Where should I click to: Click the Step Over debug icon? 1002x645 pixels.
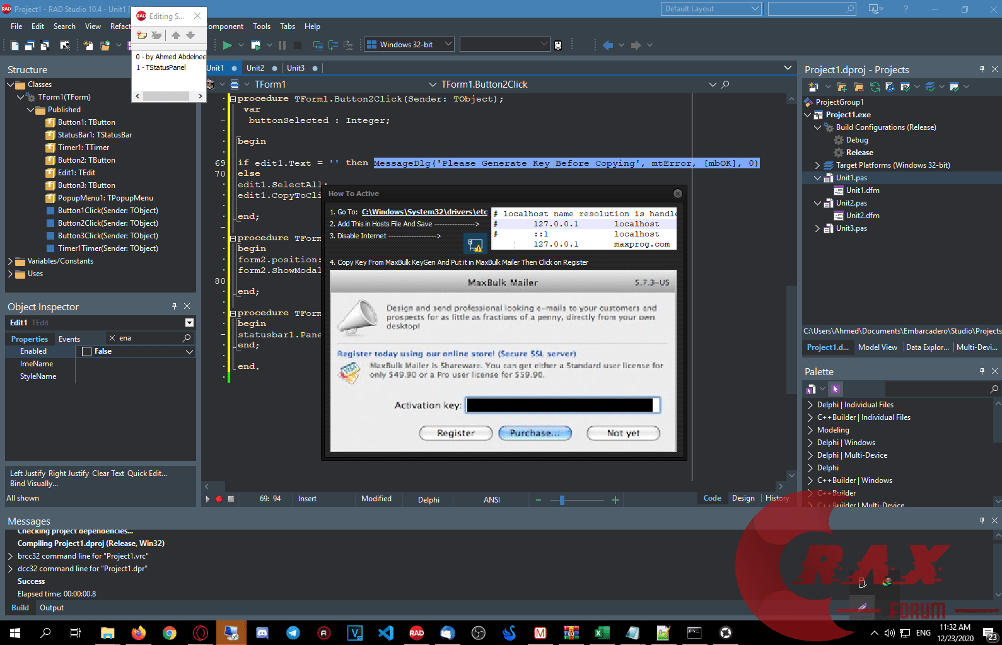(x=332, y=45)
